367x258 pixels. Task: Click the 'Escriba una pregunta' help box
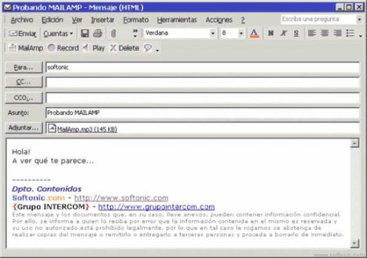click(318, 19)
